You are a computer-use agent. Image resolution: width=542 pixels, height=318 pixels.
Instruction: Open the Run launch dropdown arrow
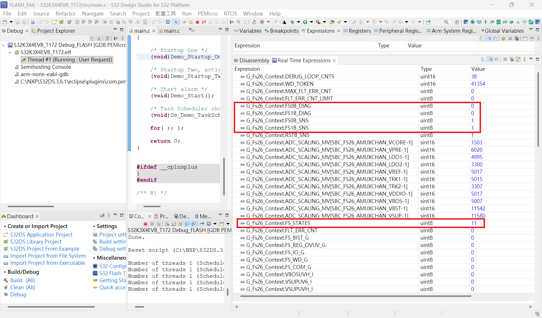pos(311,22)
